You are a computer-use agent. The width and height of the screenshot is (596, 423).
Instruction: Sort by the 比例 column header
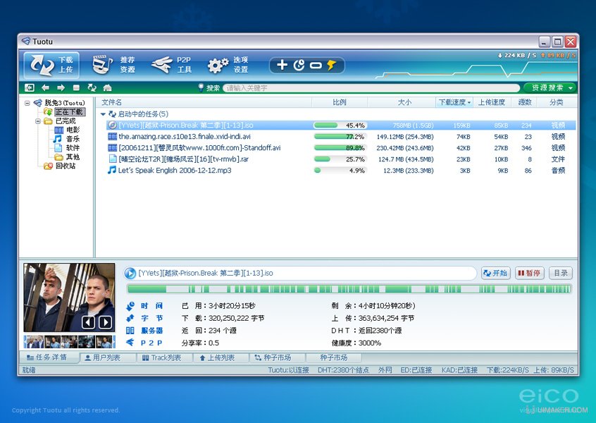tap(340, 102)
